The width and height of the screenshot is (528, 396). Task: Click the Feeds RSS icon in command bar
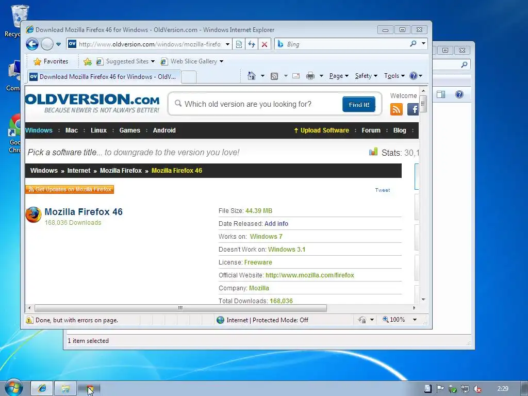(274, 76)
